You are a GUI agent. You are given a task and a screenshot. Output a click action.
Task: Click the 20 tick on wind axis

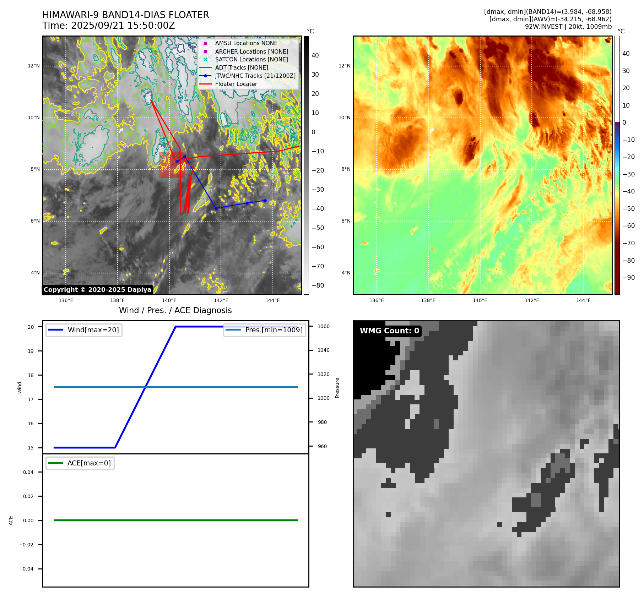[31, 327]
